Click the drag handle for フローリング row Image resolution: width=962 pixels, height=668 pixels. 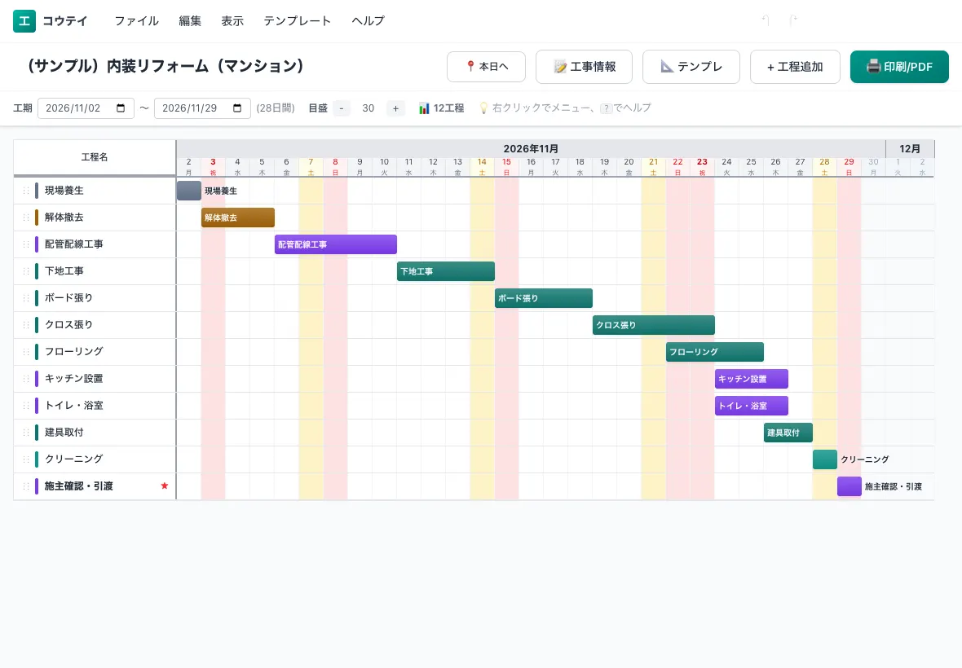(x=26, y=352)
